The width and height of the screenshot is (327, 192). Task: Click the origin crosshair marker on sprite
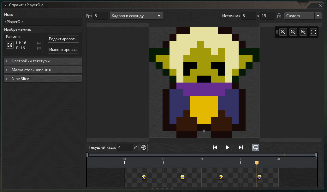tap(204, 131)
